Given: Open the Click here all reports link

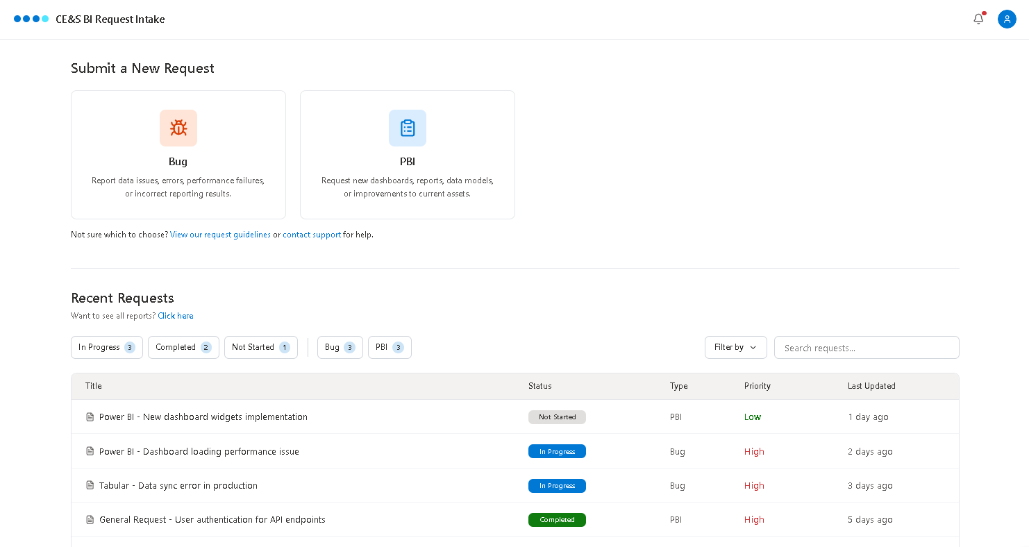Looking at the screenshot, I should pyautogui.click(x=176, y=316).
